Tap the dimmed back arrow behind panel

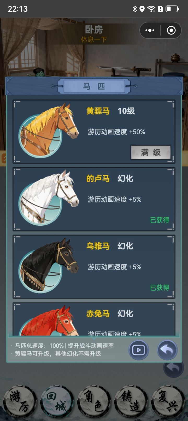click(x=173, y=368)
